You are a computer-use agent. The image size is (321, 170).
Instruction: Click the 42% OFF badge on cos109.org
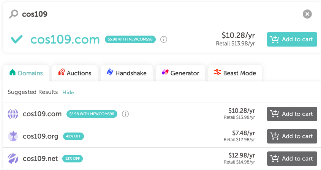click(x=73, y=136)
